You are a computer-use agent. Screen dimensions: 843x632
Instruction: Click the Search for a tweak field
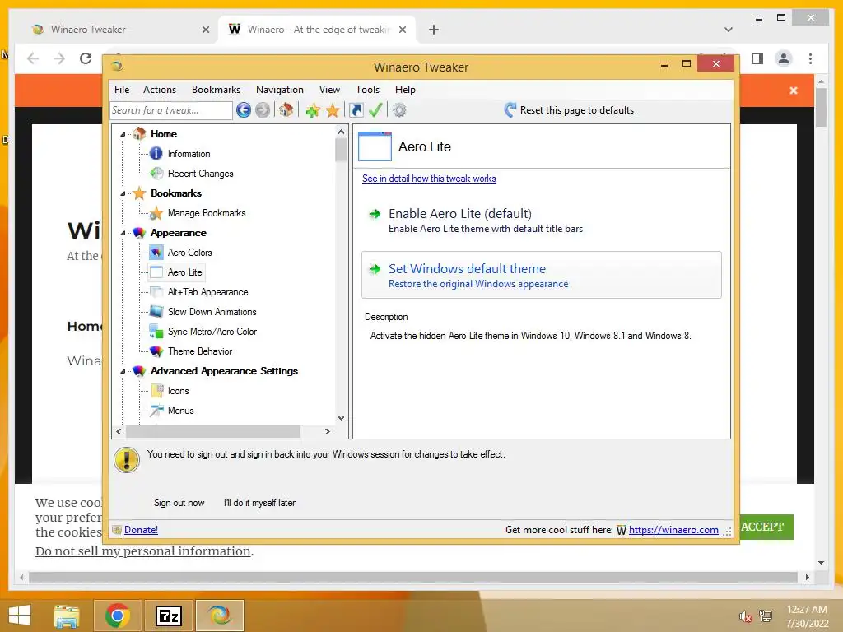(x=171, y=110)
